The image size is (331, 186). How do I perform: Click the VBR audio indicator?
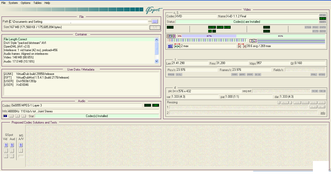click(156, 105)
